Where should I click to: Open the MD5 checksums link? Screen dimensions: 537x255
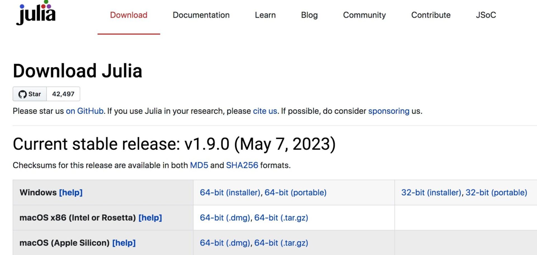click(x=199, y=165)
